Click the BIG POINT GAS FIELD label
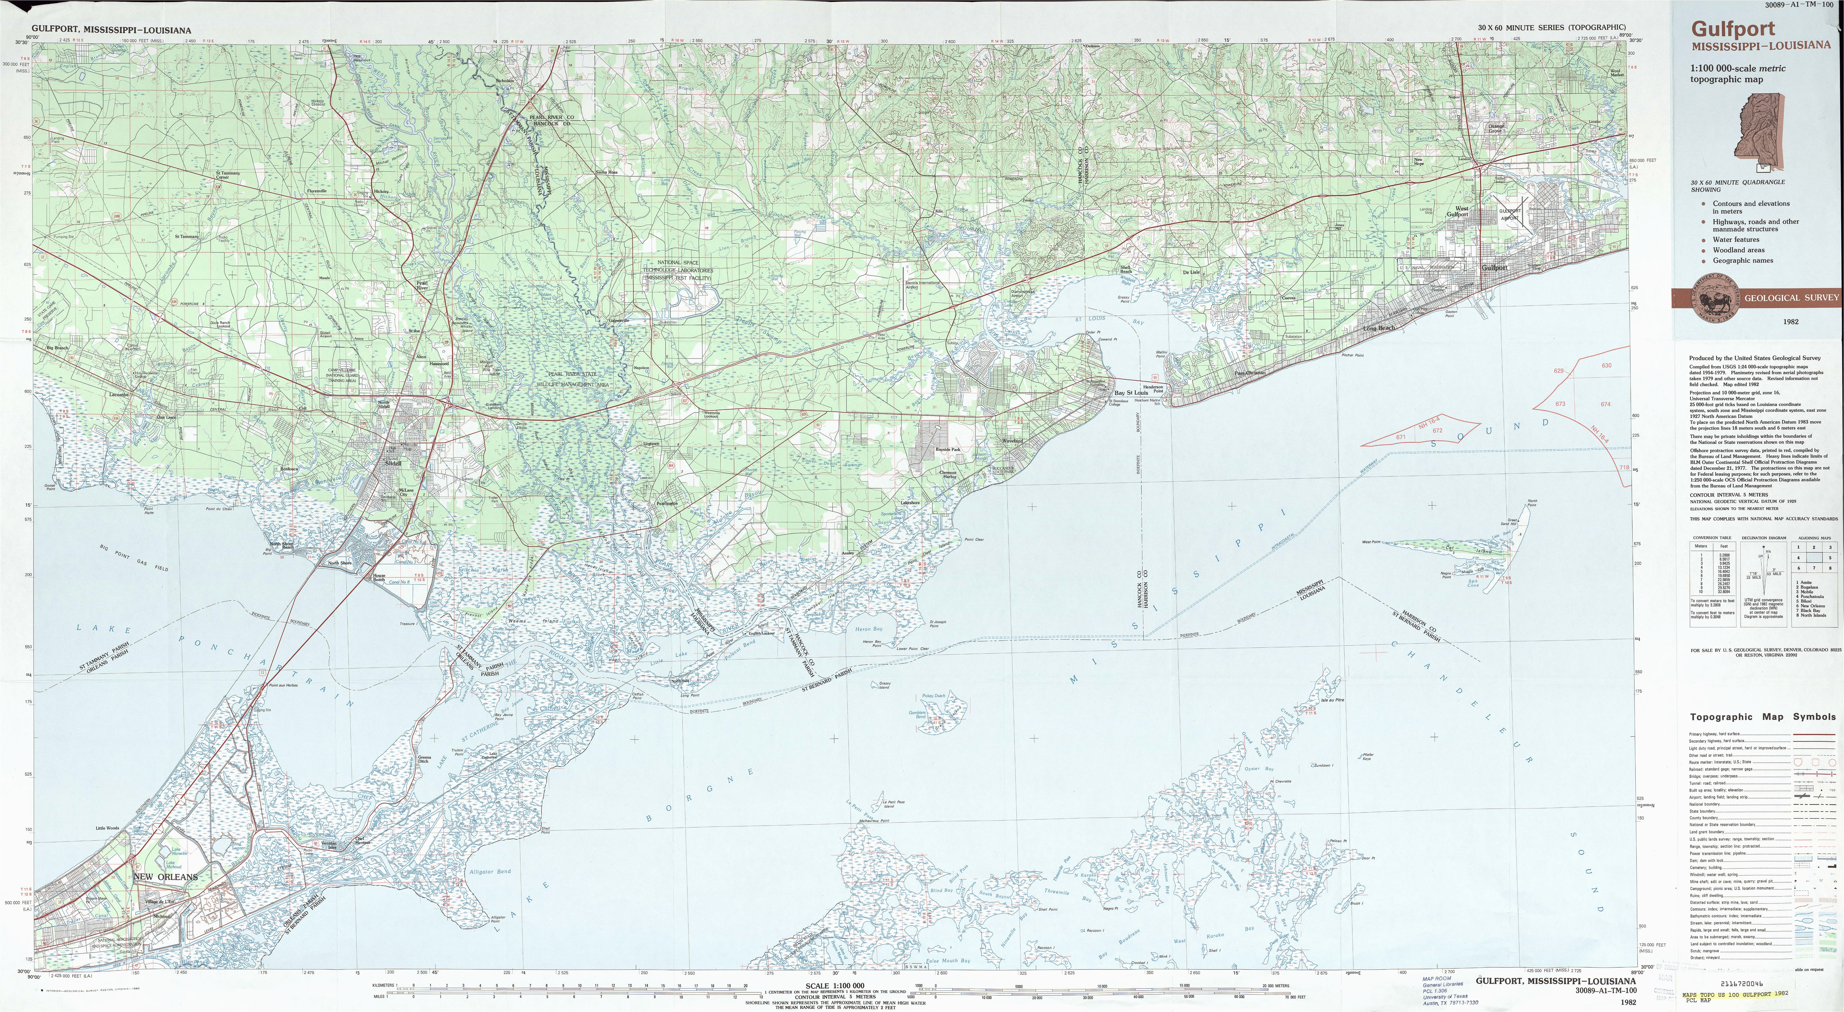Image resolution: width=1844 pixels, height=1012 pixels. pos(133,559)
